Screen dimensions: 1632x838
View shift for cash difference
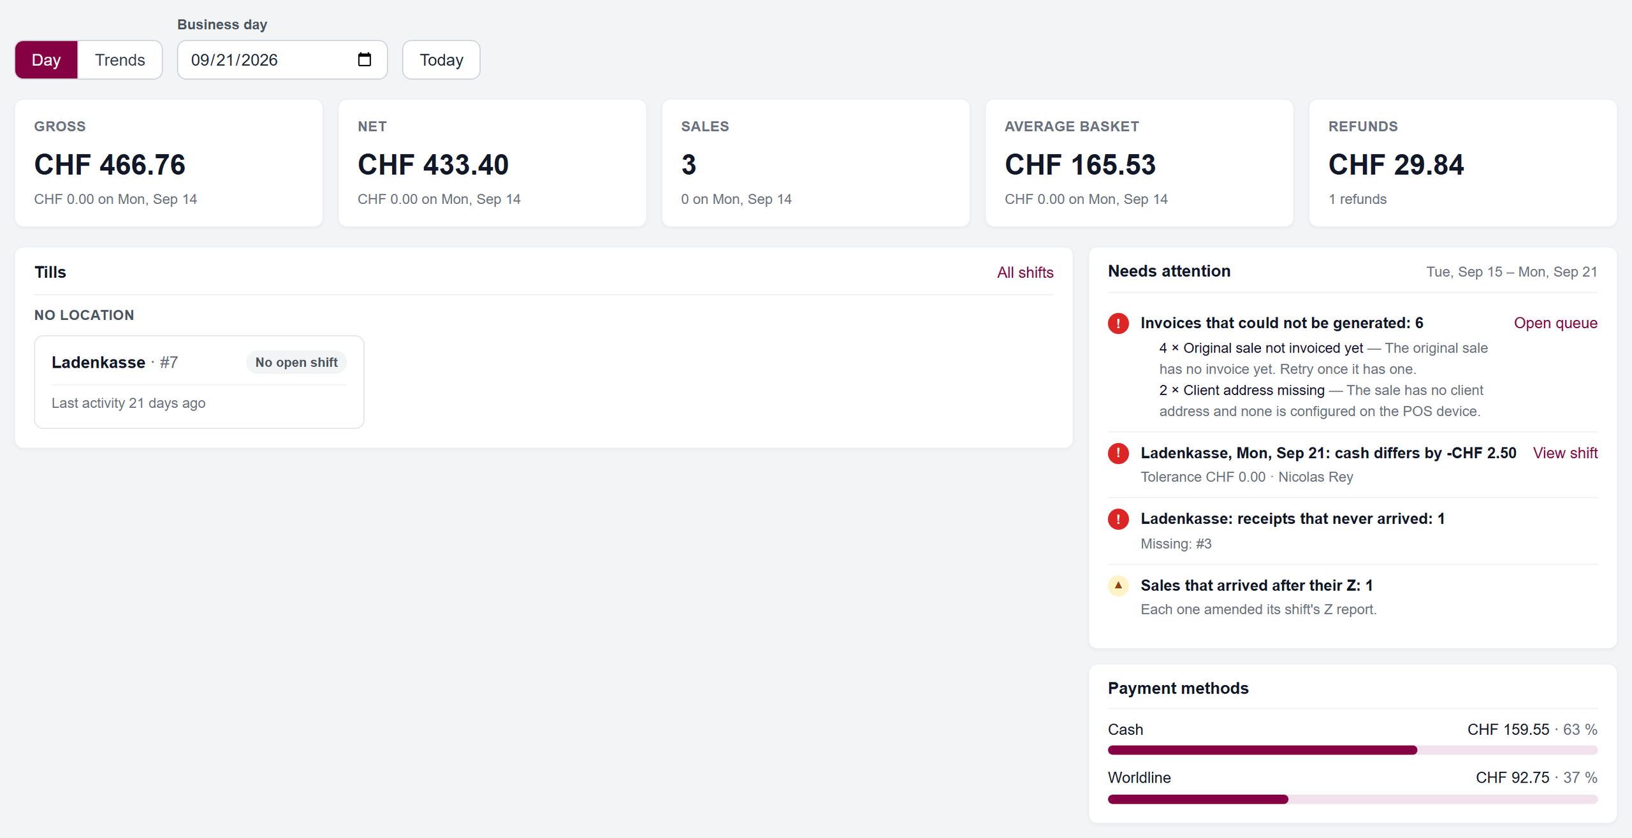(1565, 453)
